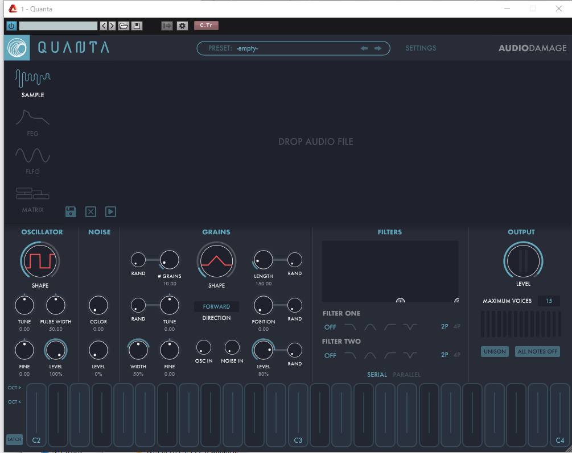Screen dimensions: 572x453
Task: Toggle the UNISON button
Action: point(495,352)
